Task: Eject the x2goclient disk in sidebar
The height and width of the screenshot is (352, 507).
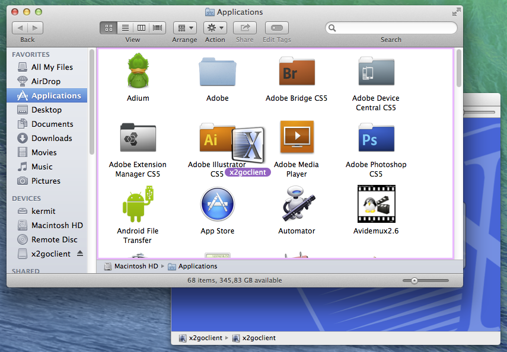Action: pos(80,254)
